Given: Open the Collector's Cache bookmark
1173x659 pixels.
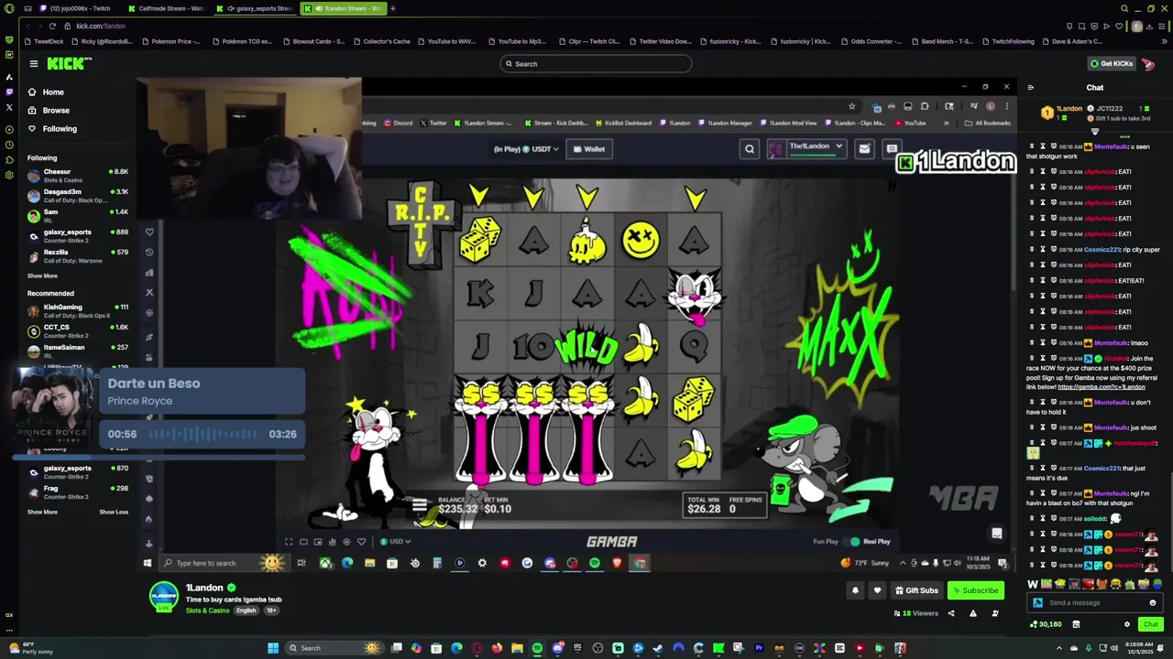Looking at the screenshot, I should [382, 41].
